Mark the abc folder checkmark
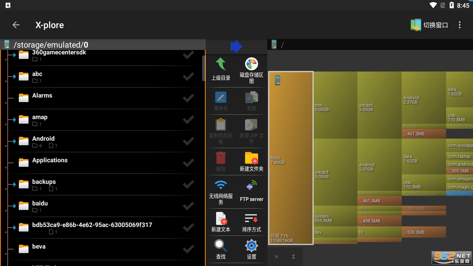Image resolution: width=473 pixels, height=266 pixels. click(x=188, y=77)
